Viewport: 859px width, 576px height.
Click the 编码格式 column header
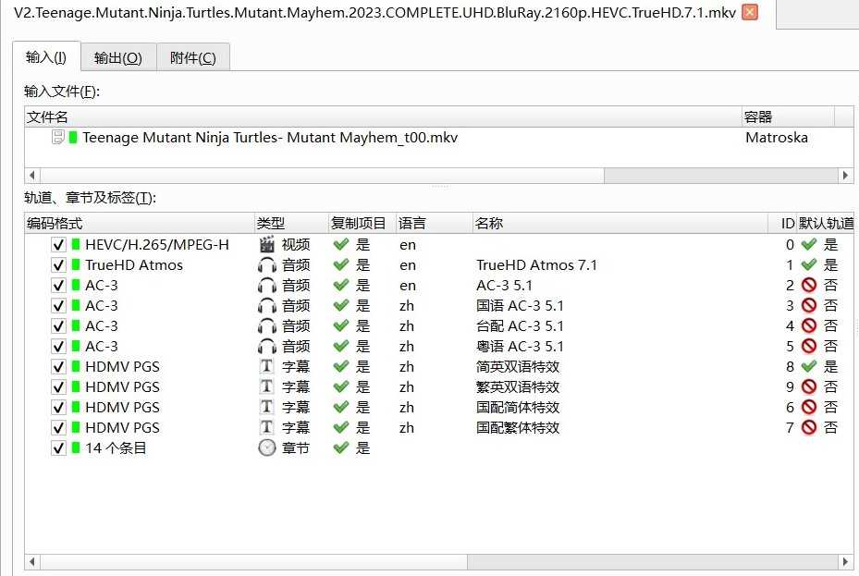[x=140, y=224]
